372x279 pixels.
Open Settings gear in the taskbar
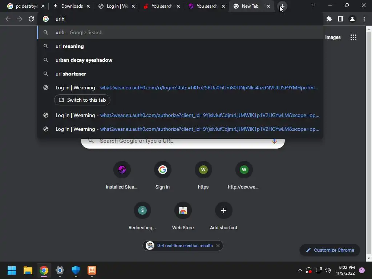click(x=60, y=270)
